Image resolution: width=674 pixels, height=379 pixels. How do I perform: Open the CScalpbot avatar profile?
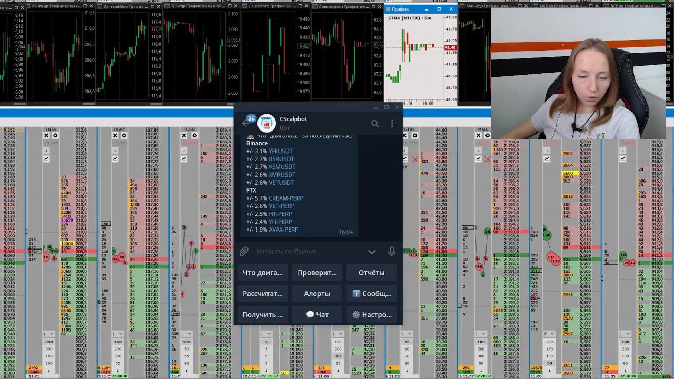pyautogui.click(x=266, y=123)
